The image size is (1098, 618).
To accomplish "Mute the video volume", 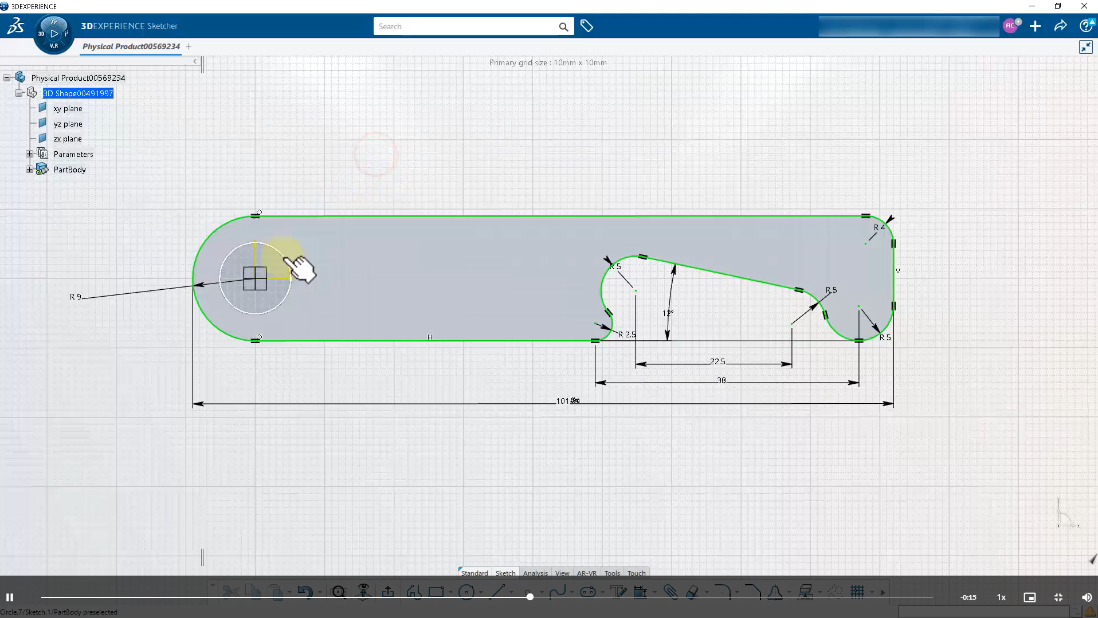I will (x=1086, y=597).
